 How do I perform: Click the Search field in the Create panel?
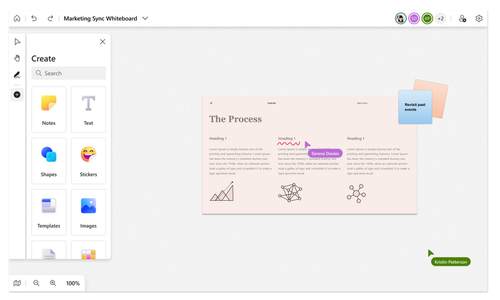tap(68, 73)
